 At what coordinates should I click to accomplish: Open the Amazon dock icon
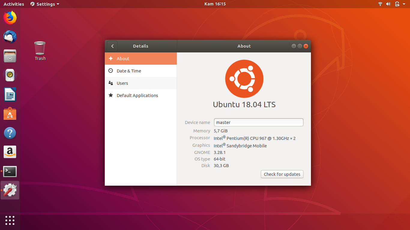(x=10, y=152)
